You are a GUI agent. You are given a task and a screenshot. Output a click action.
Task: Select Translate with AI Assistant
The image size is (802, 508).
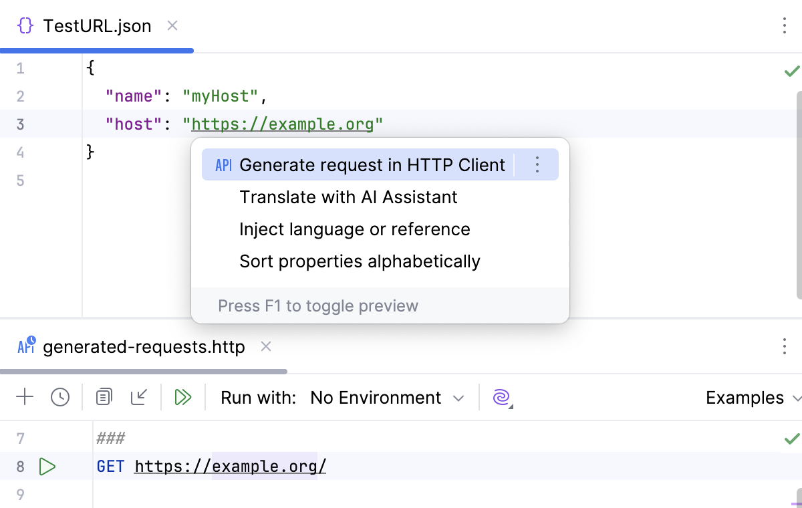[x=348, y=197]
